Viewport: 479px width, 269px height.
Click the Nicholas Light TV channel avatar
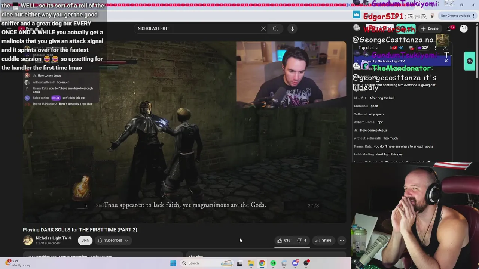28,241
